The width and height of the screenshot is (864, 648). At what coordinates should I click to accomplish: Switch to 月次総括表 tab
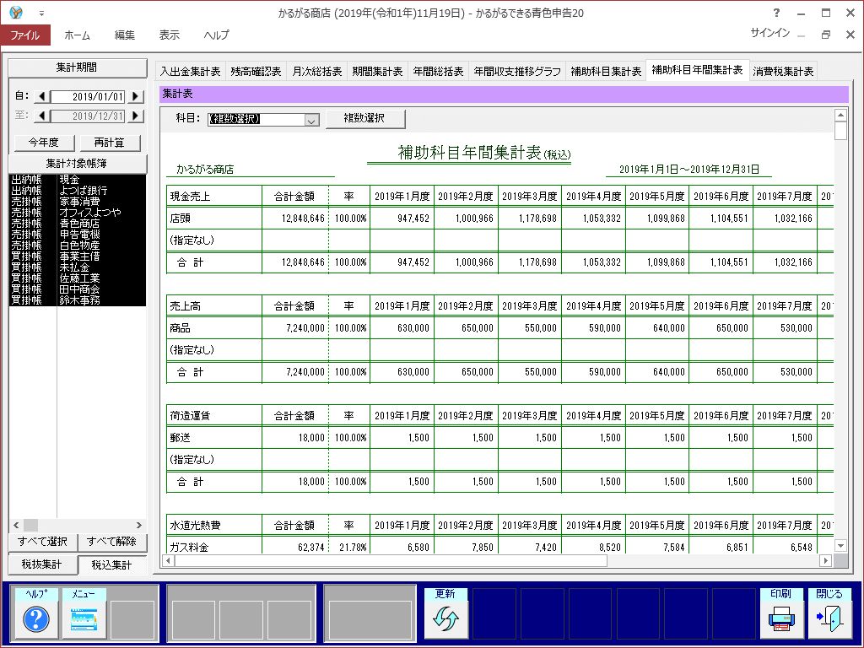click(x=317, y=72)
